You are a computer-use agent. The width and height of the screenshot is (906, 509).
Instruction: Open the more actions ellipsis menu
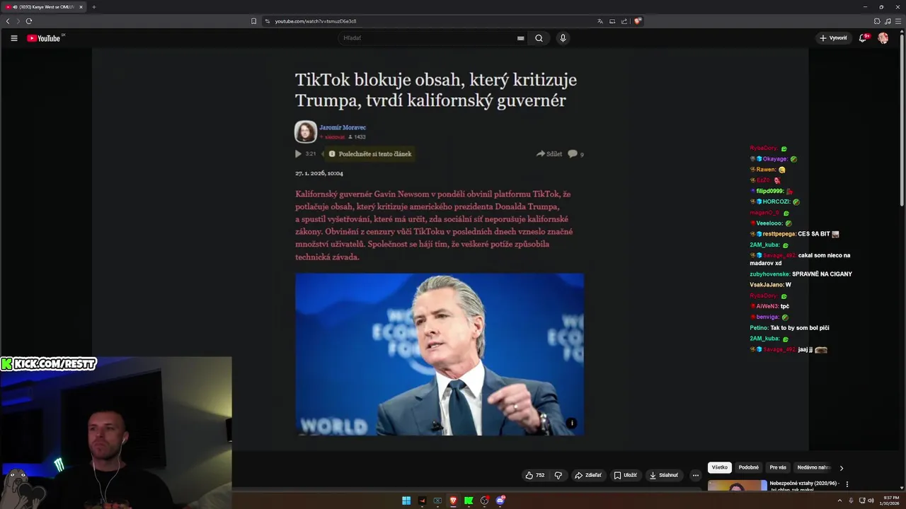[x=696, y=475]
